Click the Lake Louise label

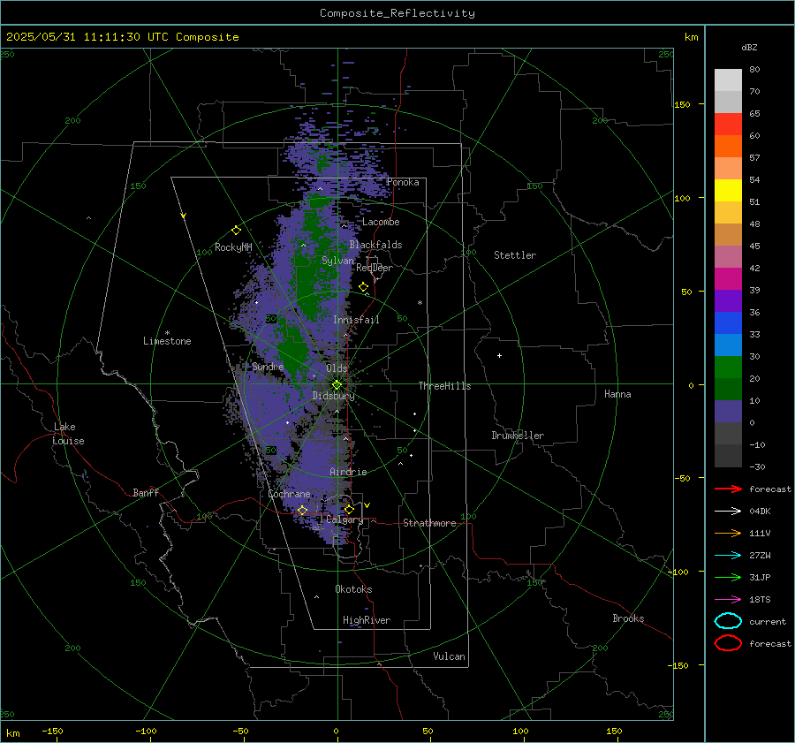[68, 434]
